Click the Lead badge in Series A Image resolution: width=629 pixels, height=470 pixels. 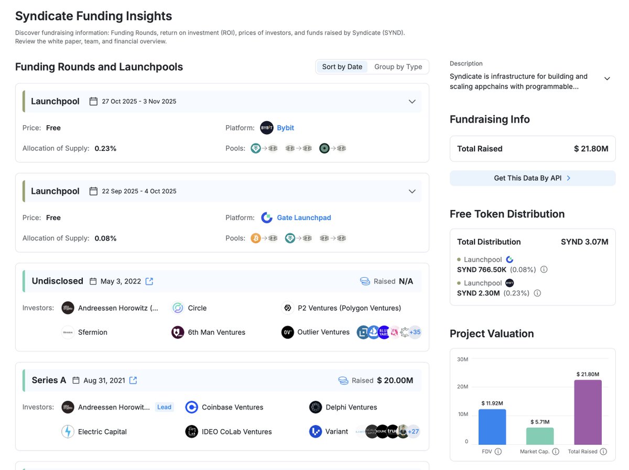point(165,407)
